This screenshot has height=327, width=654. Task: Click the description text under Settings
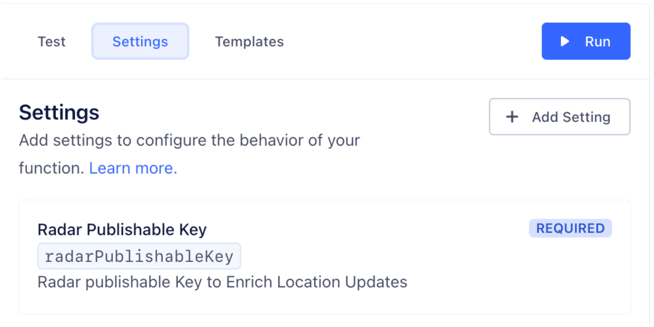(x=189, y=140)
